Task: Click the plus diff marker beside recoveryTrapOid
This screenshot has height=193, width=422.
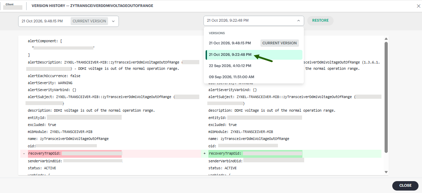Action: point(204,154)
